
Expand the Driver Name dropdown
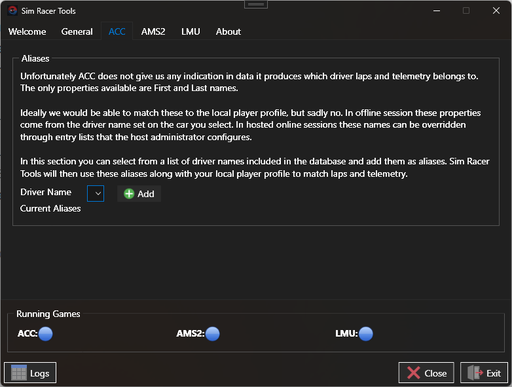[x=96, y=194]
